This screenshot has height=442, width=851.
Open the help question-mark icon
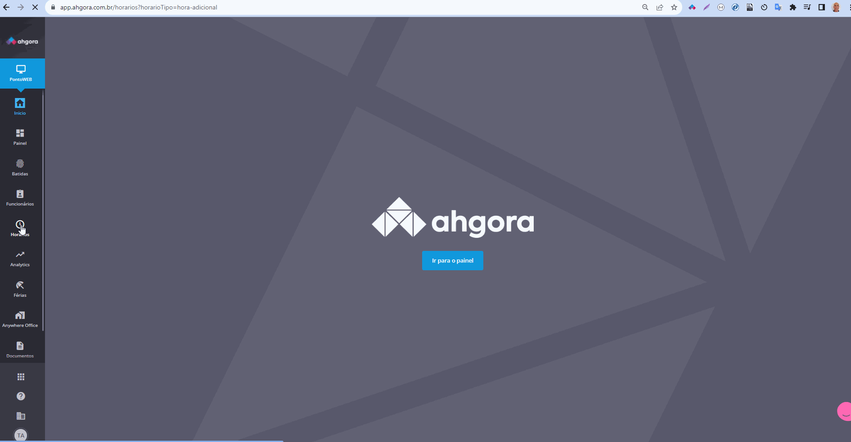21,396
